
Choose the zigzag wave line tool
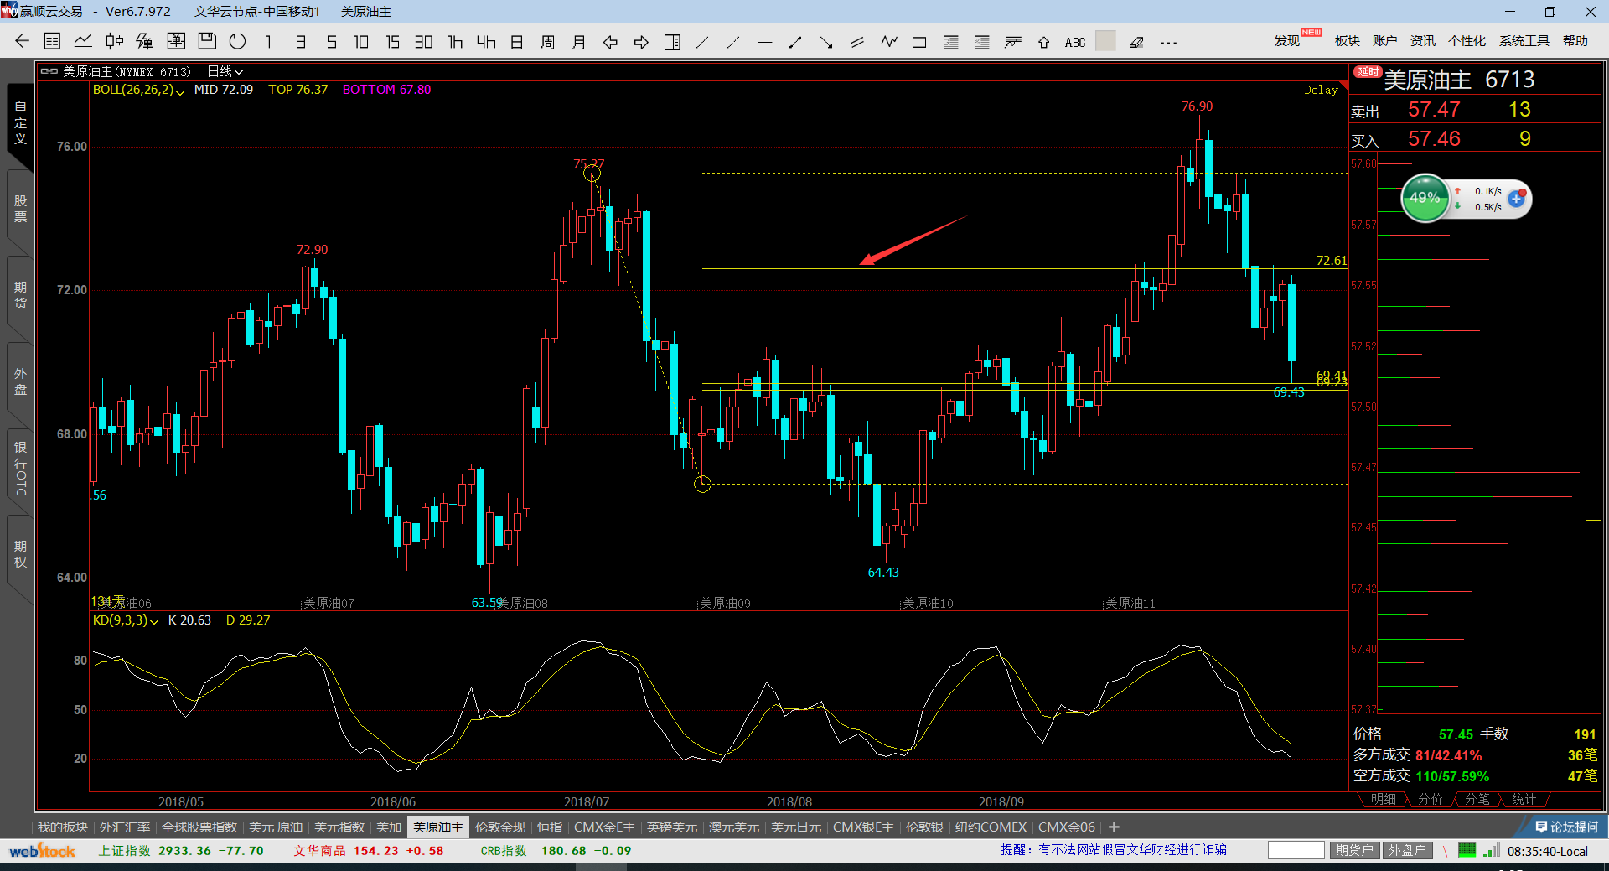tap(888, 42)
